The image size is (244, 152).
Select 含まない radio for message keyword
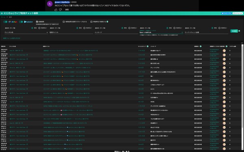129,28
